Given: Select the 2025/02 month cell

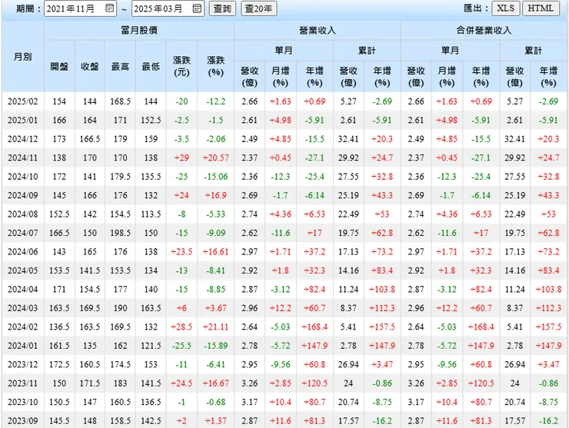Looking at the screenshot, I should (23, 101).
